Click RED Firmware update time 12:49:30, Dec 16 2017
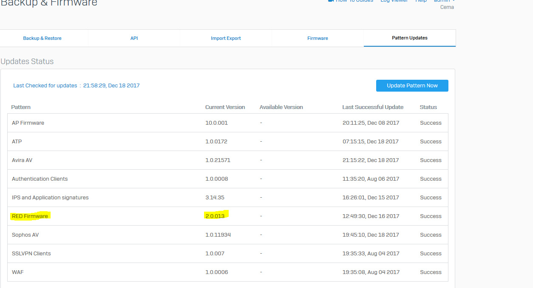 point(371,216)
